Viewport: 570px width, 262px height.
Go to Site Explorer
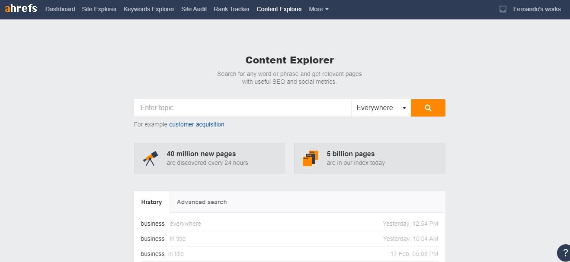(x=99, y=9)
